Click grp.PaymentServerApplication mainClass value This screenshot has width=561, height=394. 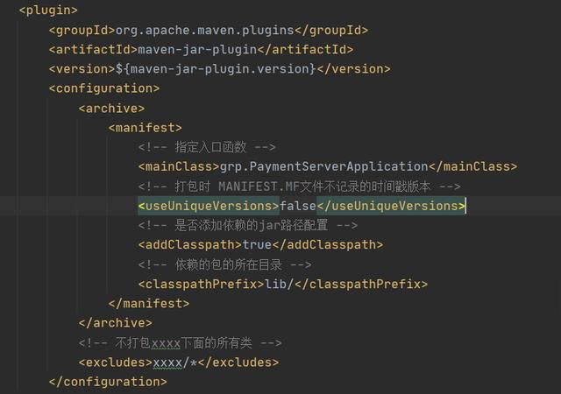point(323,166)
